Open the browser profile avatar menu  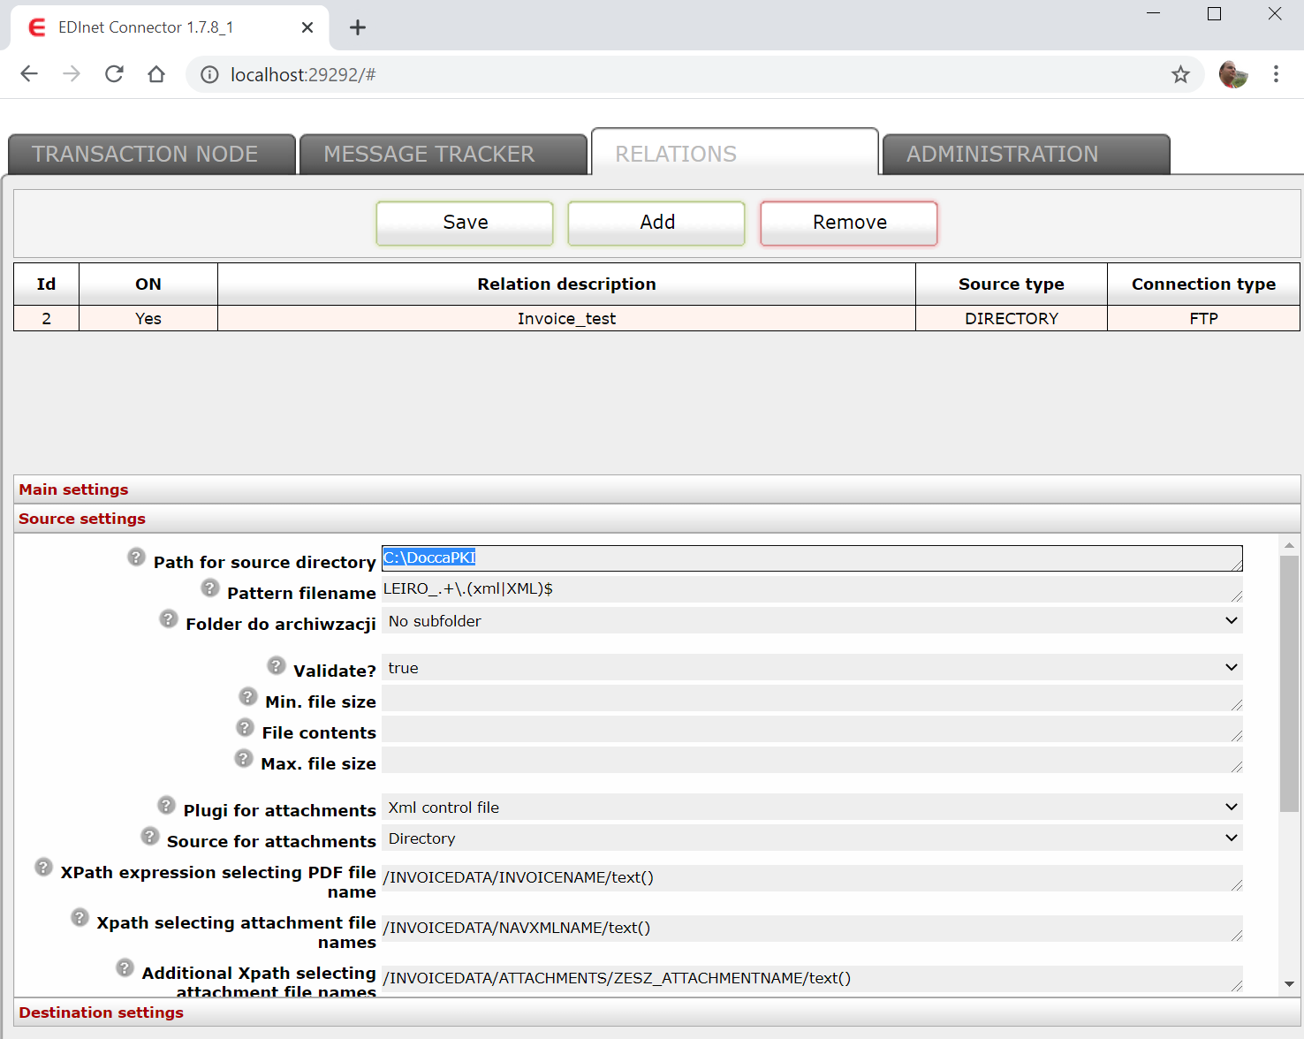coord(1233,74)
